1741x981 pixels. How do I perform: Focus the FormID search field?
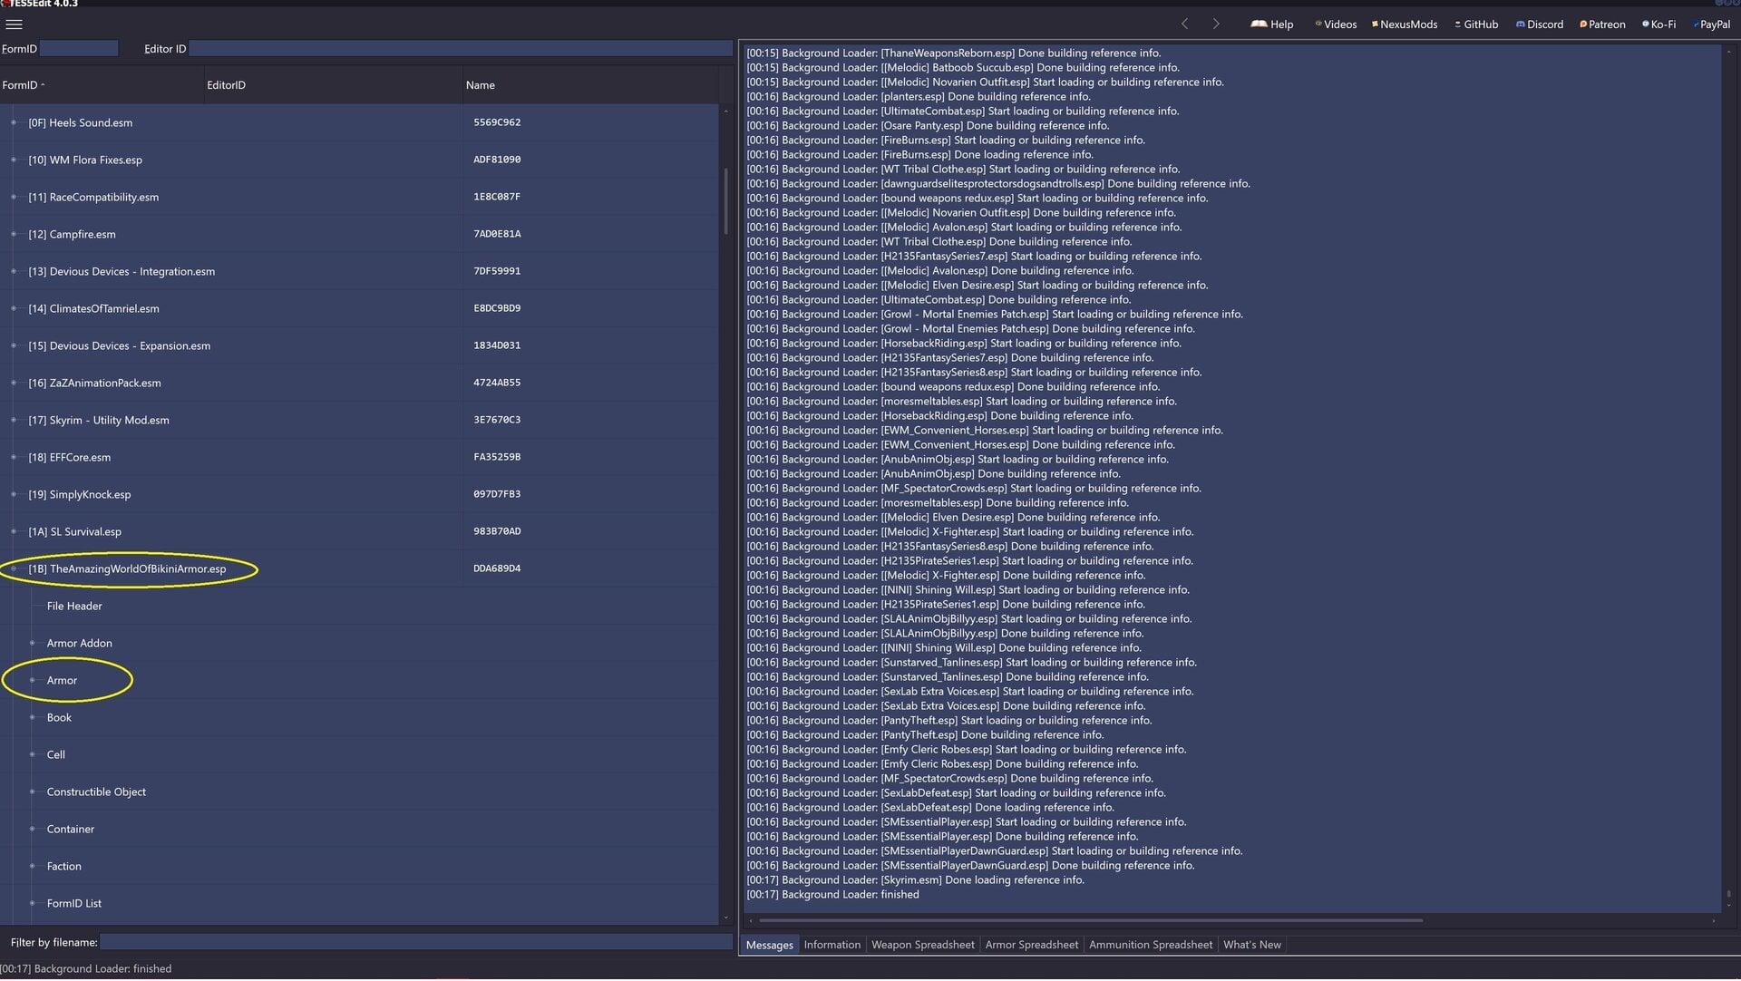[79, 49]
